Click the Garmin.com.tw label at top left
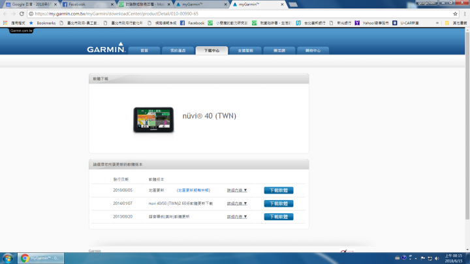This screenshot has width=470, height=264. [21, 31]
